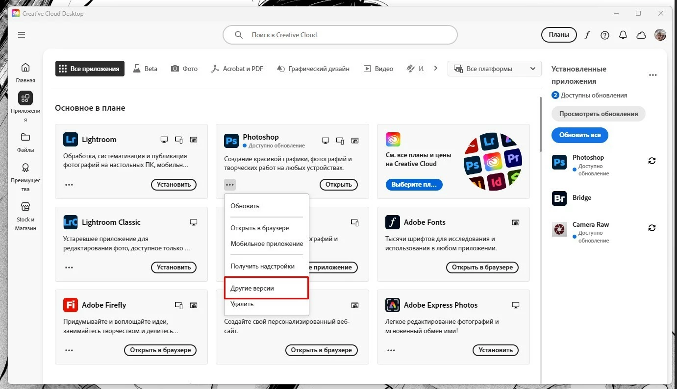The image size is (677, 389).
Task: Click Просмотреть обновления button
Action: 599,114
